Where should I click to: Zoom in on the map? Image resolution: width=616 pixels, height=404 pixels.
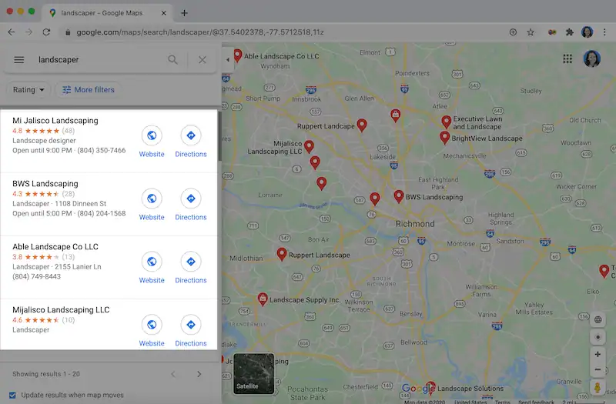pyautogui.click(x=598, y=355)
